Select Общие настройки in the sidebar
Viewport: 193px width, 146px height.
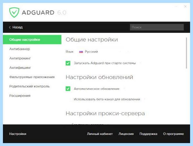click(x=32, y=39)
